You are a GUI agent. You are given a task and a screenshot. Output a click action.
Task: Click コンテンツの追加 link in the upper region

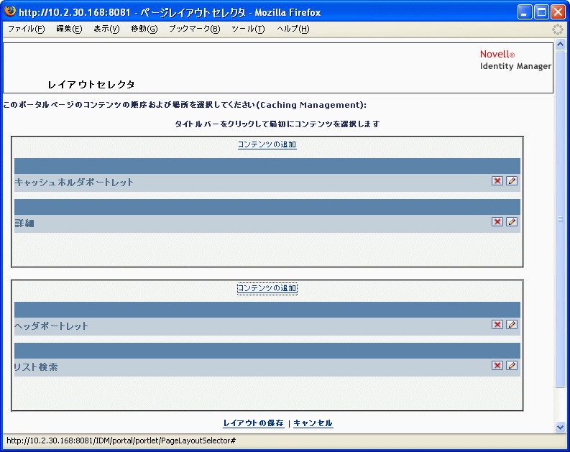click(267, 144)
